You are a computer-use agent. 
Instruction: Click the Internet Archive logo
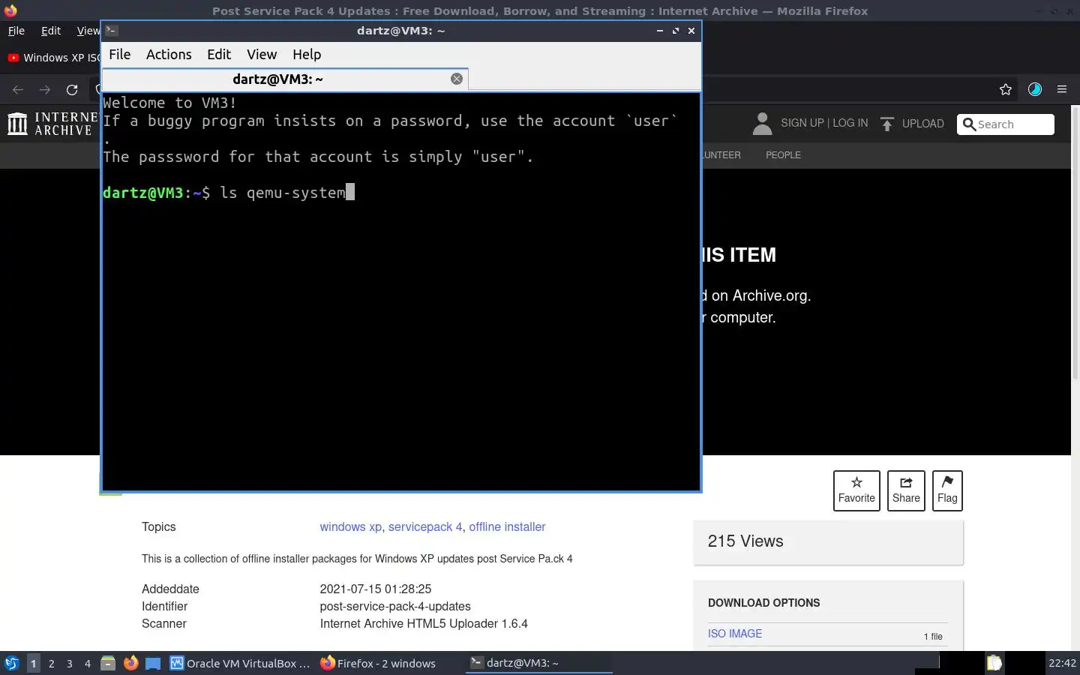point(51,124)
